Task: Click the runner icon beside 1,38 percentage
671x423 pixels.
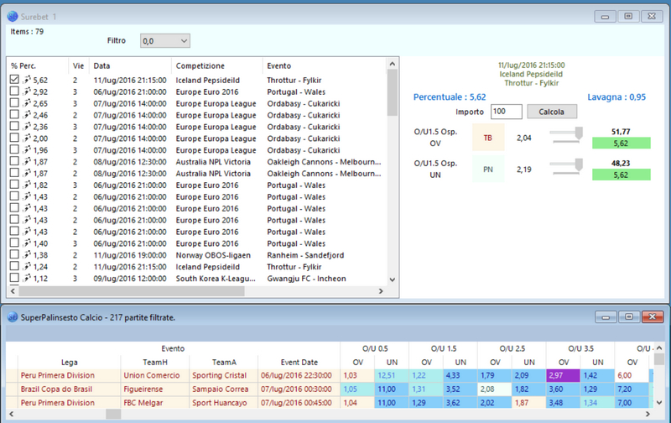Action: coord(26,254)
